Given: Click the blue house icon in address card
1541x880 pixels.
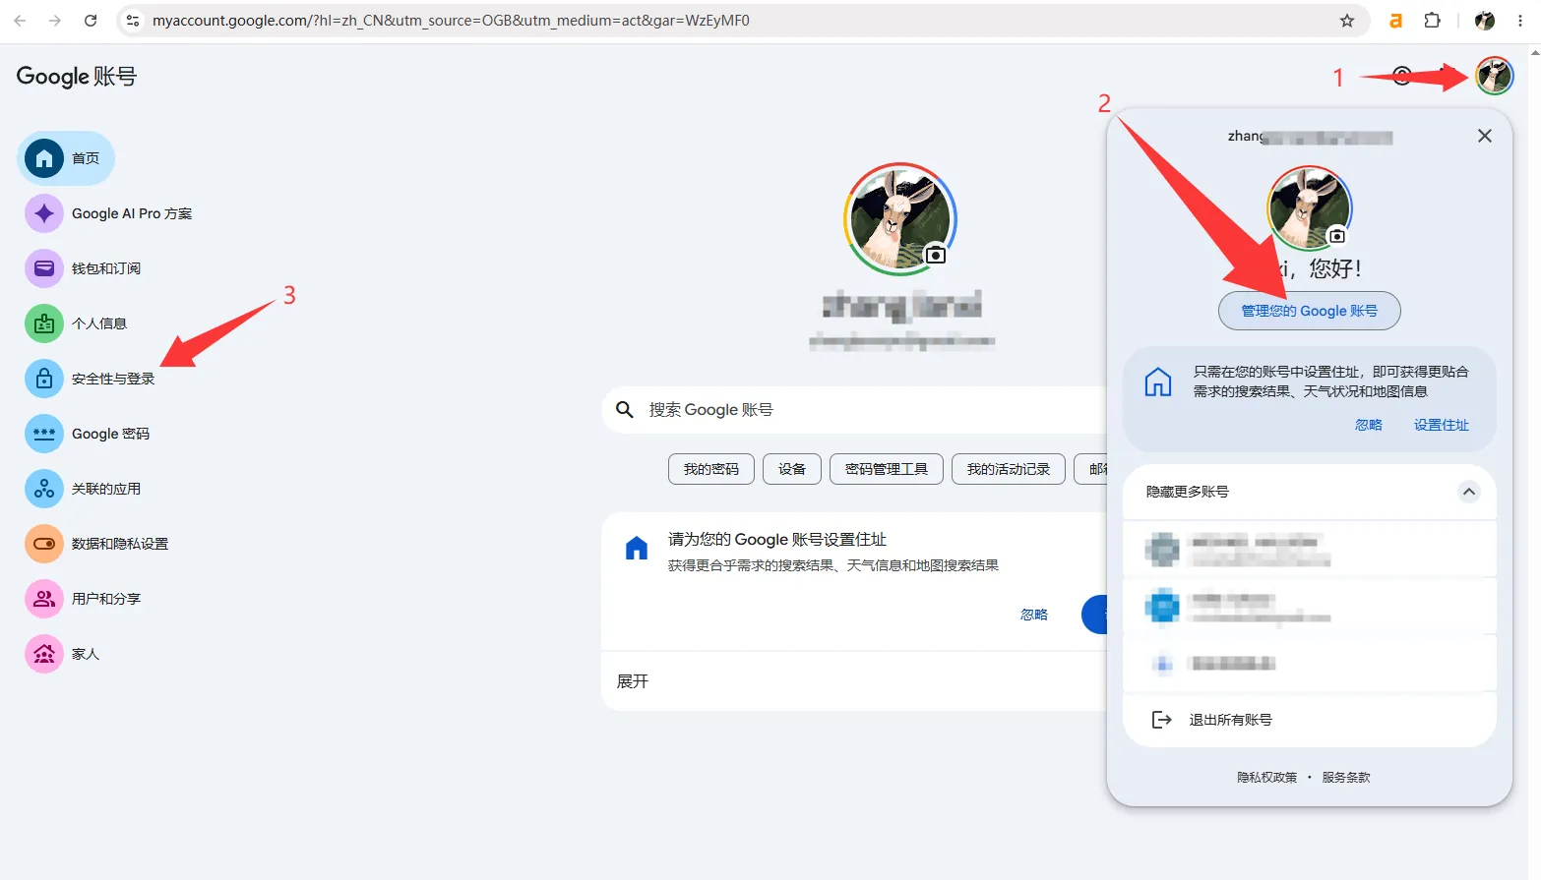Looking at the screenshot, I should pyautogui.click(x=637, y=549).
